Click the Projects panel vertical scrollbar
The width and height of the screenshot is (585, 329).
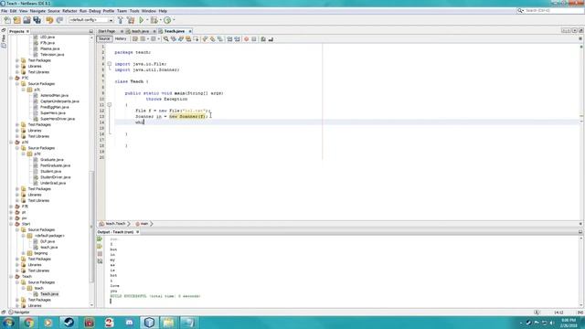coord(91,227)
